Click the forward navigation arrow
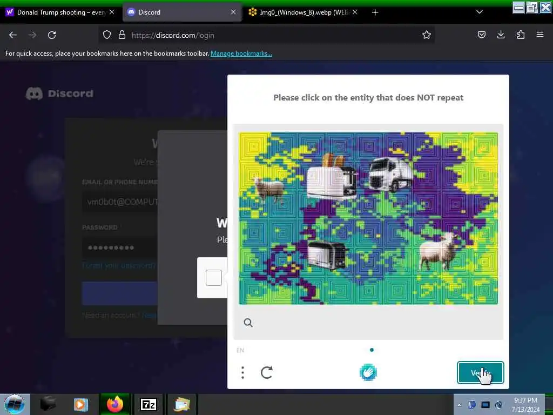This screenshot has height=415, width=553. tap(32, 35)
